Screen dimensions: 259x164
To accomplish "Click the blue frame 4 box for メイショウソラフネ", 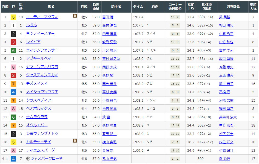I will [x=13, y=92].
